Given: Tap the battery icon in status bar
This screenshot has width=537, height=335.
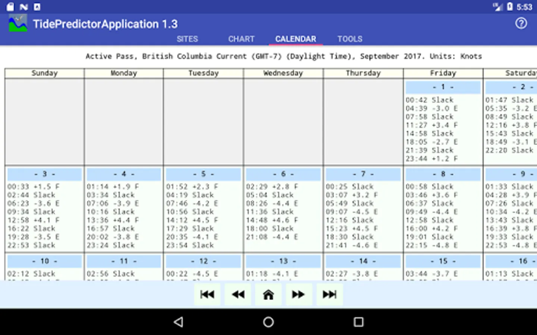Looking at the screenshot, I should pos(510,6).
